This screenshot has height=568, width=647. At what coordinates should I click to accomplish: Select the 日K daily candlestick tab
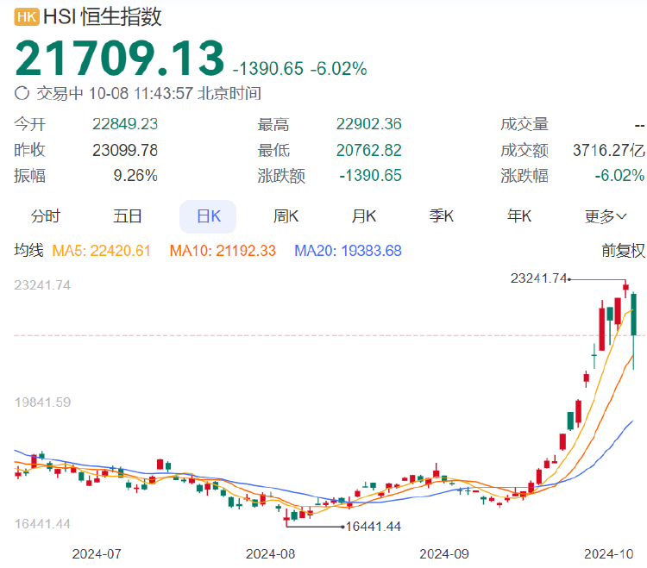208,217
